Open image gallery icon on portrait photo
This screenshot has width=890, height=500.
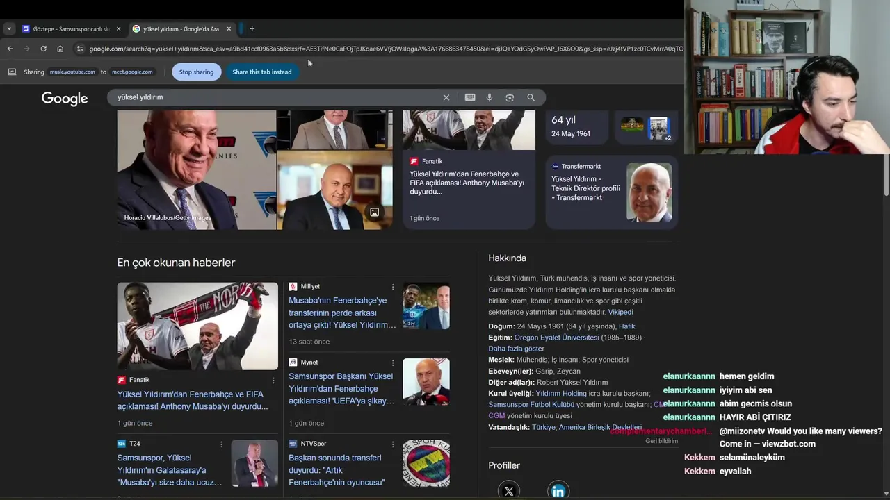coord(374,212)
